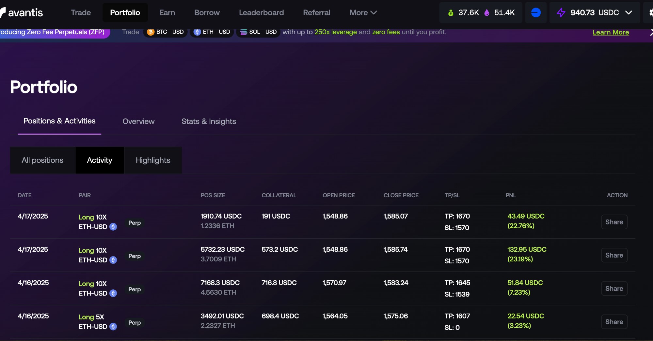Click the Ethereum icon in banner

197,32
